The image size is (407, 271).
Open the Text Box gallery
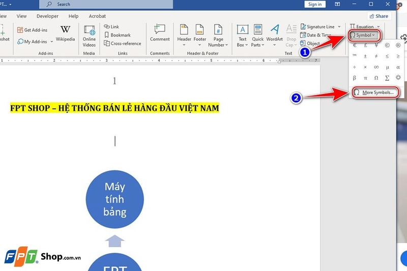point(243,36)
